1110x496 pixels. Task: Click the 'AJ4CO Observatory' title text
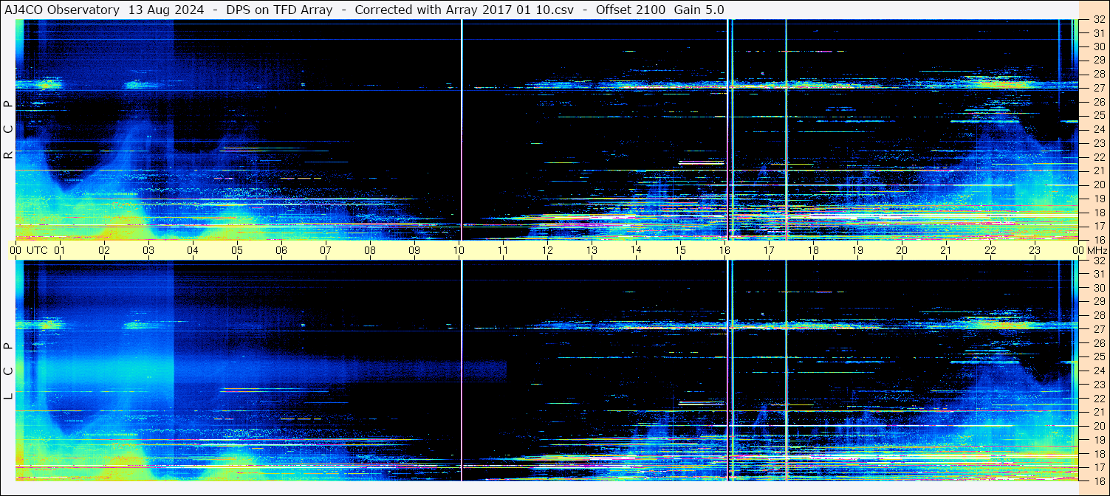tap(64, 10)
